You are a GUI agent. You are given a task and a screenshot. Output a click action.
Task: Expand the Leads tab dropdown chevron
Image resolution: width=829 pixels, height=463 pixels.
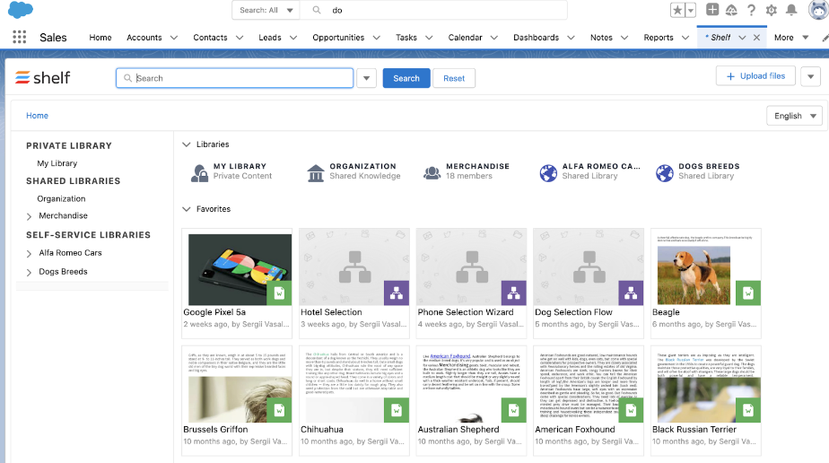point(293,38)
